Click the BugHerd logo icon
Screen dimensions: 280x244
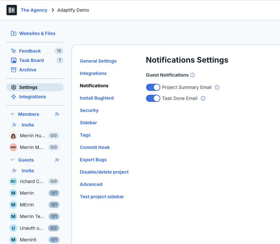click(x=12, y=10)
